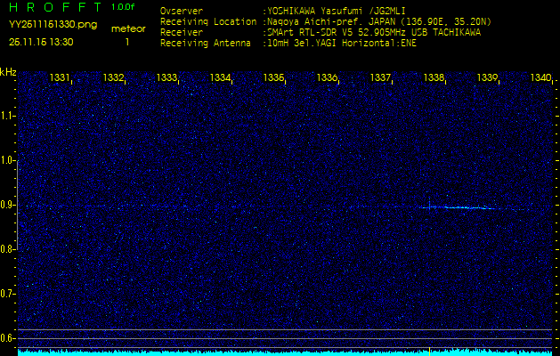Click the version 1.00f label

(124, 7)
